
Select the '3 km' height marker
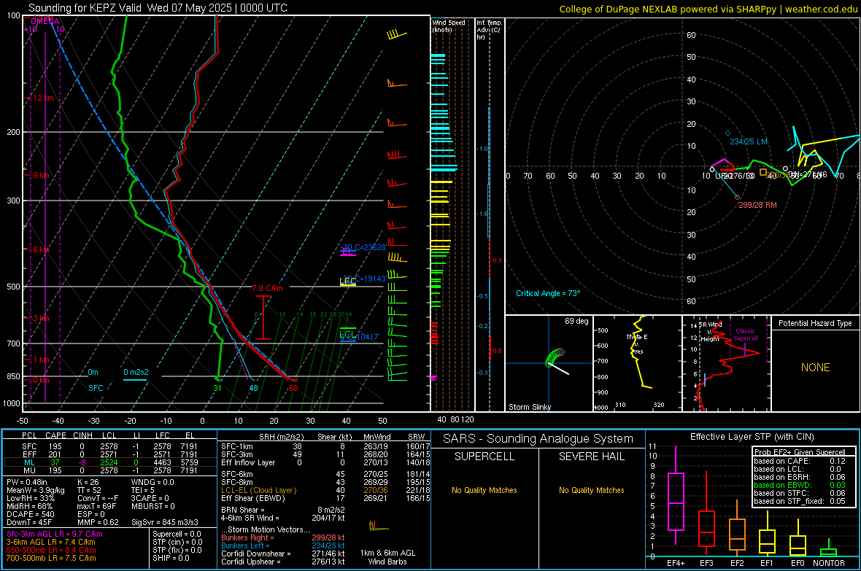[x=41, y=319]
